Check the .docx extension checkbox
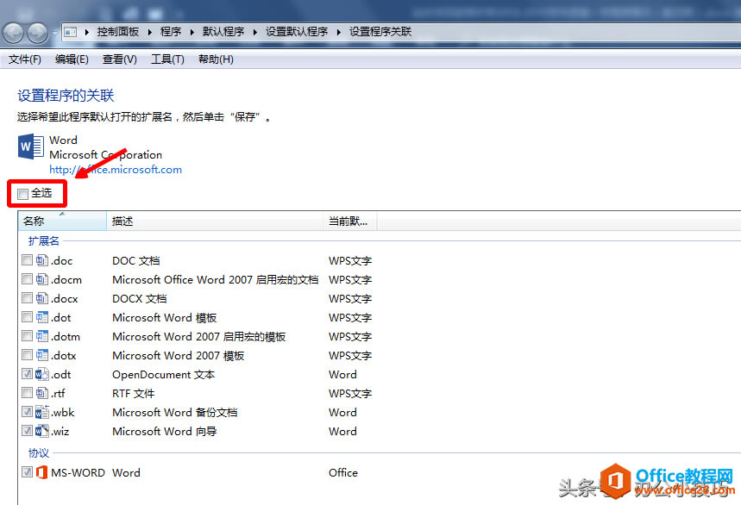Screen dimensions: 741x505 [27, 298]
